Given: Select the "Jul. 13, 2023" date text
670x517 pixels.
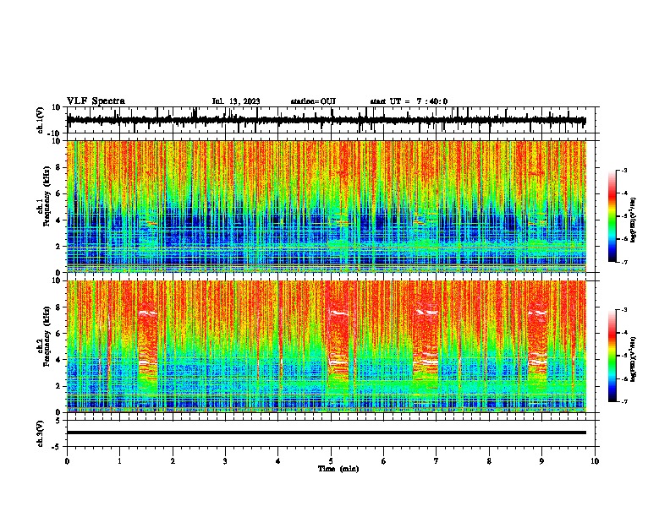Looking at the screenshot, I should pyautogui.click(x=236, y=101).
